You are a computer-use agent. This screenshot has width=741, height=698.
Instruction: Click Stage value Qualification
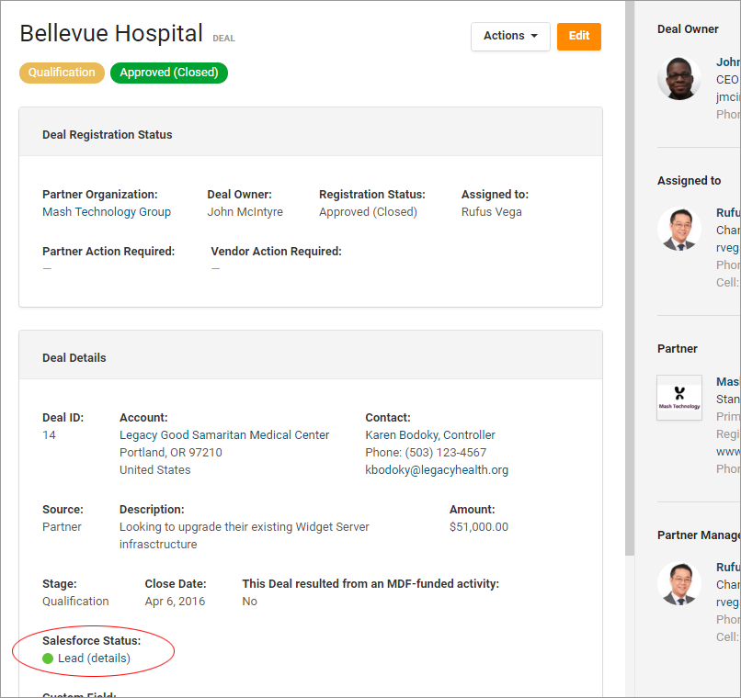coord(75,602)
